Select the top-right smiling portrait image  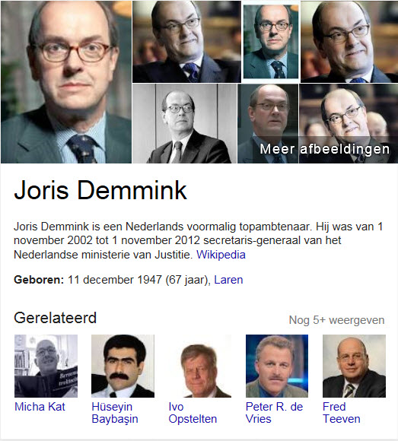click(x=349, y=42)
